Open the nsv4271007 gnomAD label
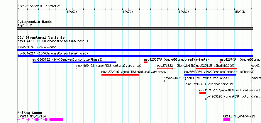 point(230,90)
